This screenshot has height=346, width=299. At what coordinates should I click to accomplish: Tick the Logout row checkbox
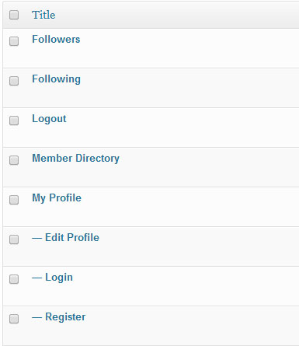point(14,121)
